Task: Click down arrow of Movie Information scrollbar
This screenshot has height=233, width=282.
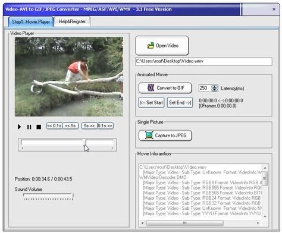Action: [x=265, y=216]
